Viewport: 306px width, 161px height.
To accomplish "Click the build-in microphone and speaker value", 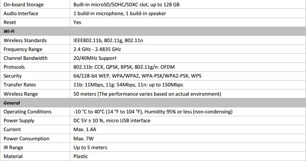I will click(x=120, y=13).
